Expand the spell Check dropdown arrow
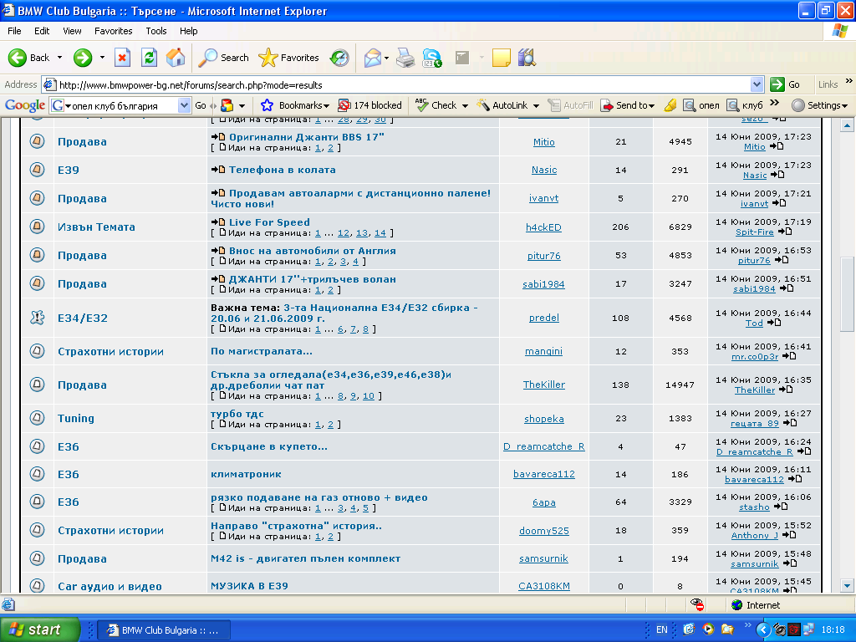This screenshot has width=856, height=642. coord(465,106)
